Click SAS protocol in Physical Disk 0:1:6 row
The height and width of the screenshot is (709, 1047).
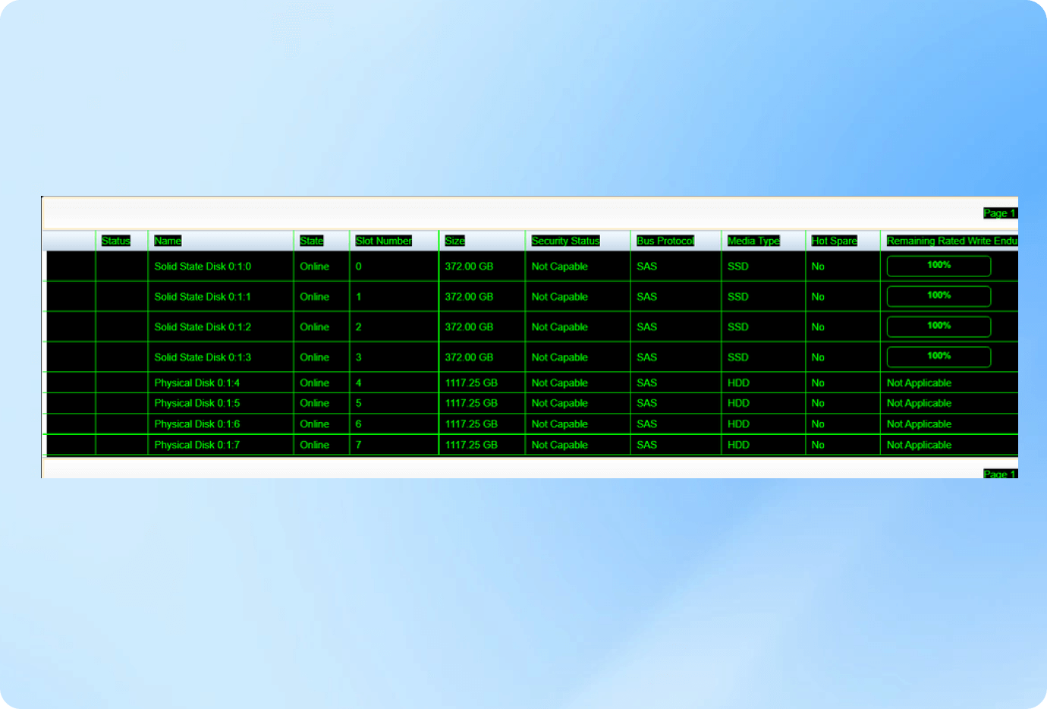click(646, 424)
